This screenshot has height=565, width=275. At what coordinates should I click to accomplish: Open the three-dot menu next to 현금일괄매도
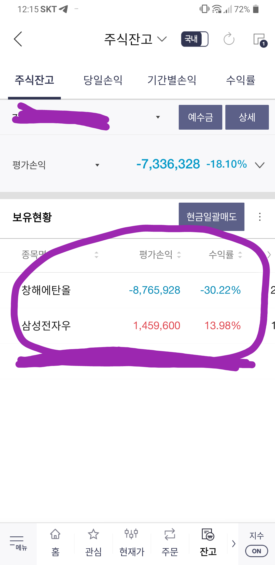point(259,217)
